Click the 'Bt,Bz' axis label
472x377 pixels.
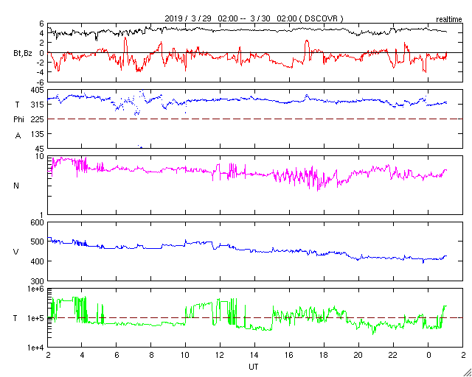23,54
